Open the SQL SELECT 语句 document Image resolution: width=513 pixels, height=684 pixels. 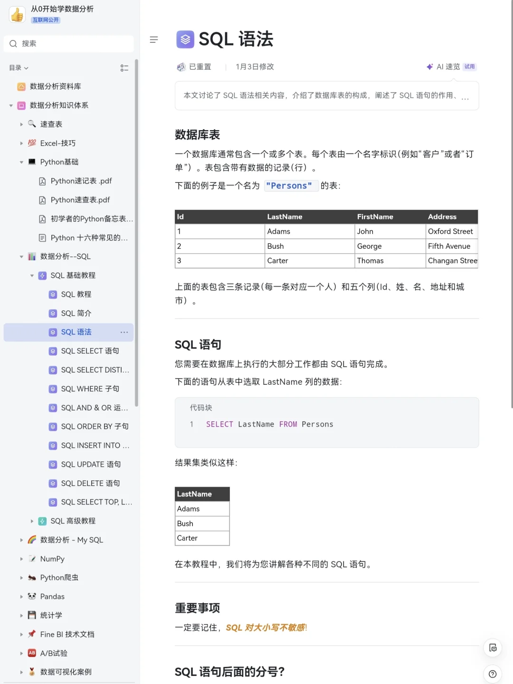pos(90,351)
